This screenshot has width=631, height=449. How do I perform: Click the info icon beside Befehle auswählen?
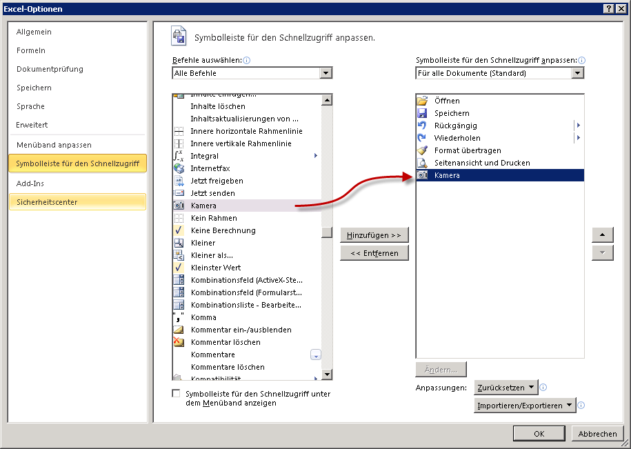pos(247,61)
